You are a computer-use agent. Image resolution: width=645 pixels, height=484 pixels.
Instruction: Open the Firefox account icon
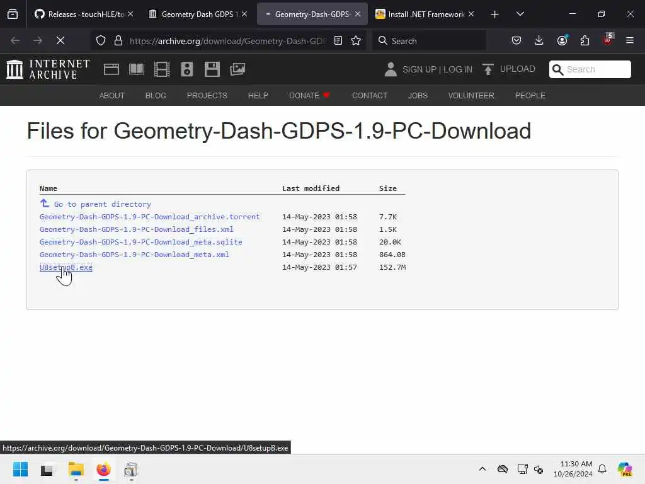tap(562, 40)
